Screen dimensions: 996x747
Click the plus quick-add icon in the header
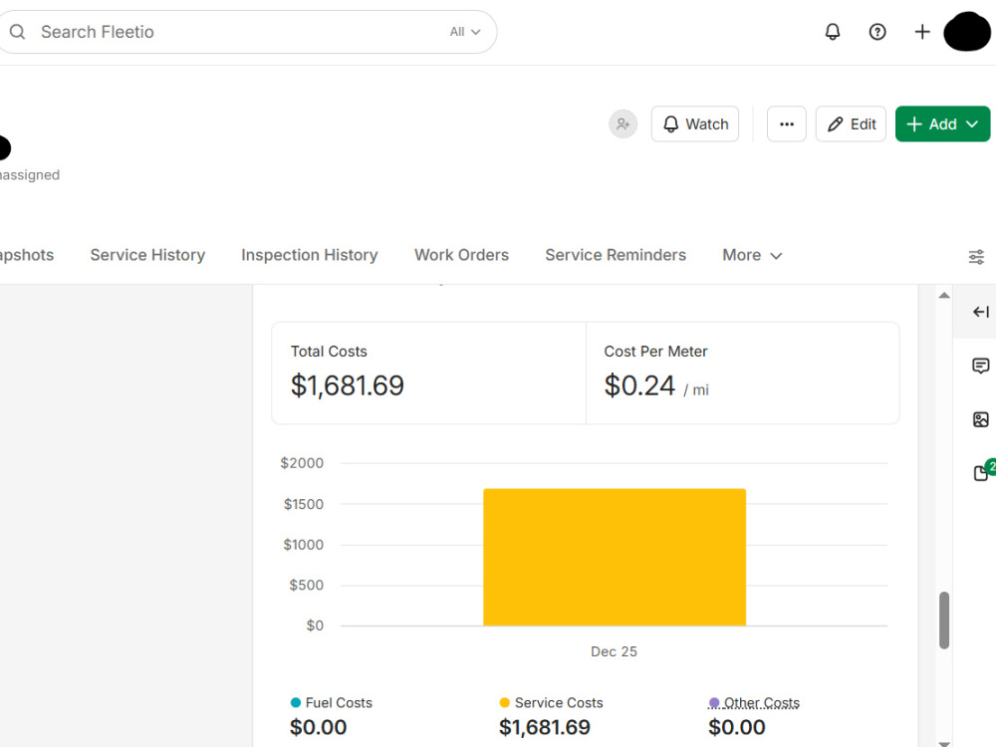coord(921,32)
